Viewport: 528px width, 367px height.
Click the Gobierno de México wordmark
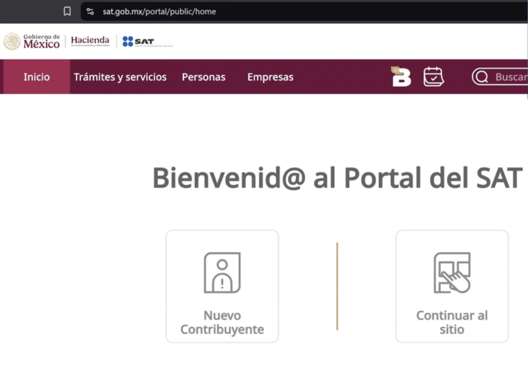[41, 41]
